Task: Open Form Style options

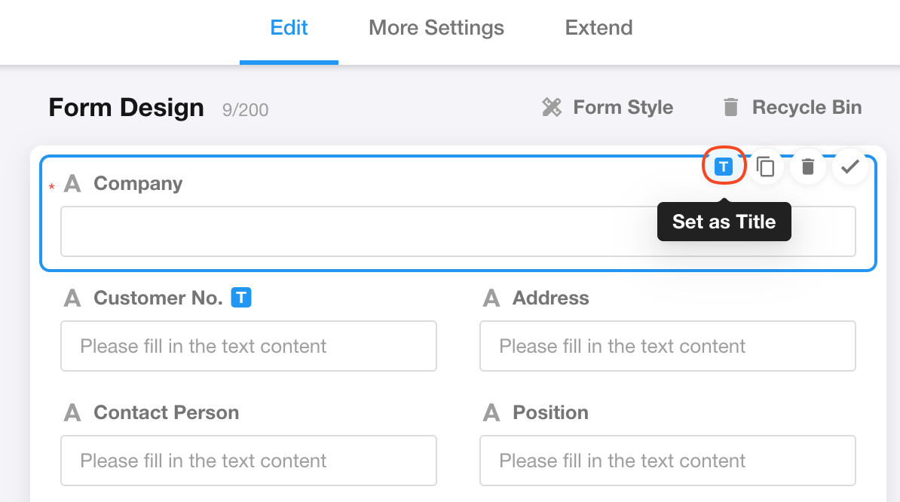Action: (x=623, y=108)
